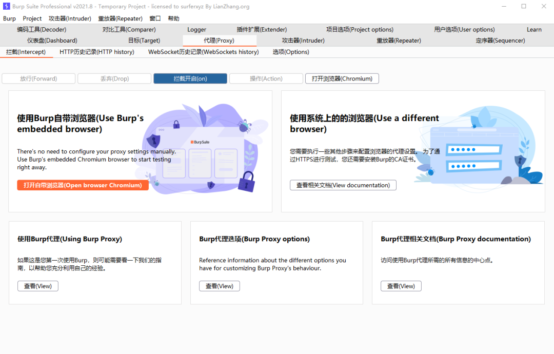Click View under Using Burp Proxy
This screenshot has height=354, width=554.
(x=38, y=286)
